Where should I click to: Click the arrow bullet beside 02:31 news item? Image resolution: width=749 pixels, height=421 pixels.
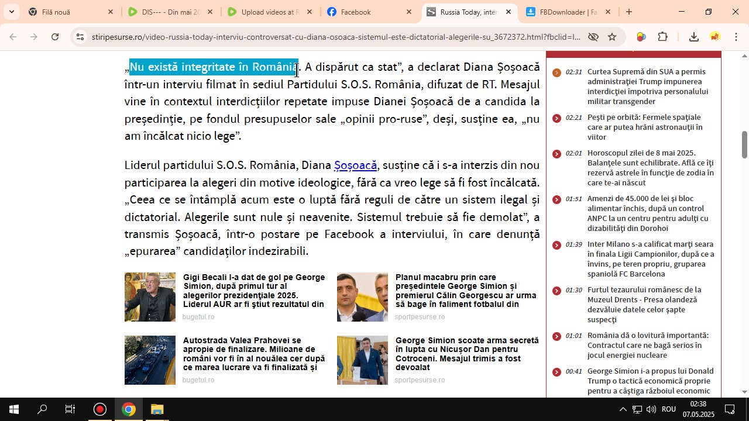[x=556, y=73]
